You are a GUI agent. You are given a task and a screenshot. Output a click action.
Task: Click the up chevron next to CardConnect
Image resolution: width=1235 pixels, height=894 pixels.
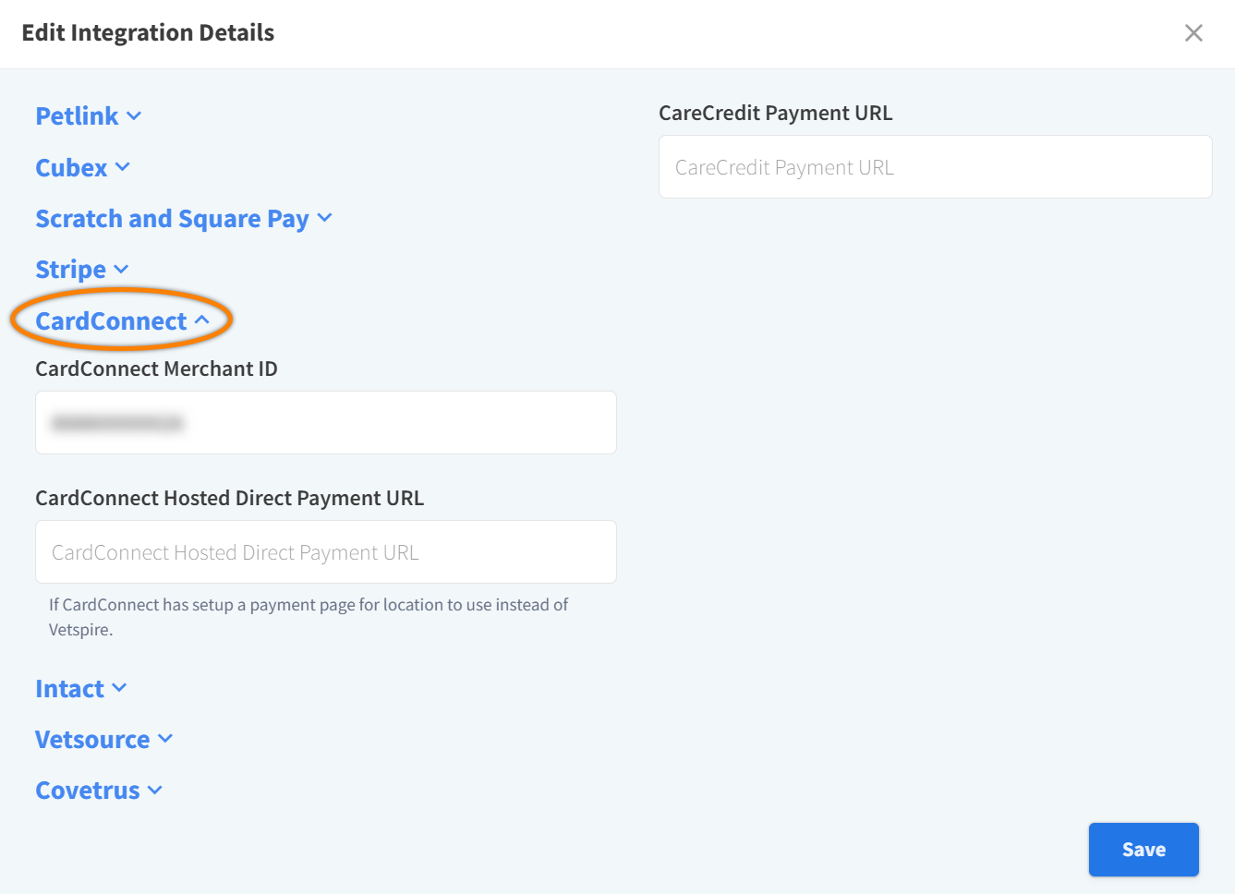pyautogui.click(x=202, y=320)
